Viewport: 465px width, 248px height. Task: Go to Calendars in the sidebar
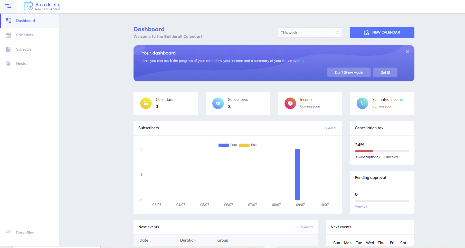[x=25, y=35]
